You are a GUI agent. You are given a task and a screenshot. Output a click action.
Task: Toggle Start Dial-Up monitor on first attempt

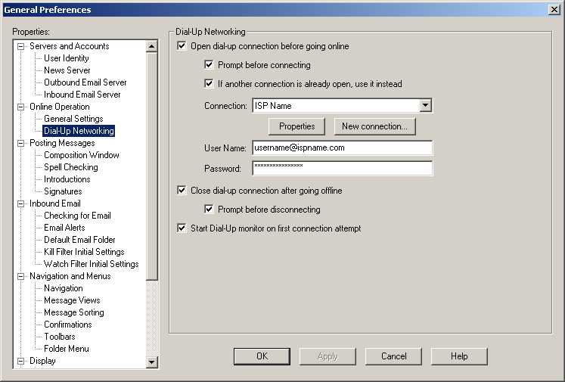pyautogui.click(x=182, y=228)
